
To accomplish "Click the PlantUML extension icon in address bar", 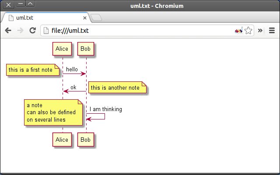I will pos(238,31).
